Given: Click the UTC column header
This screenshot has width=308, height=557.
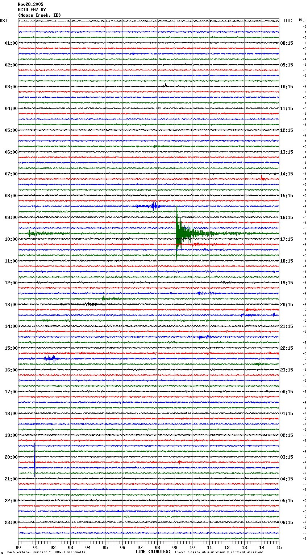Looking at the screenshot, I should click(288, 21).
